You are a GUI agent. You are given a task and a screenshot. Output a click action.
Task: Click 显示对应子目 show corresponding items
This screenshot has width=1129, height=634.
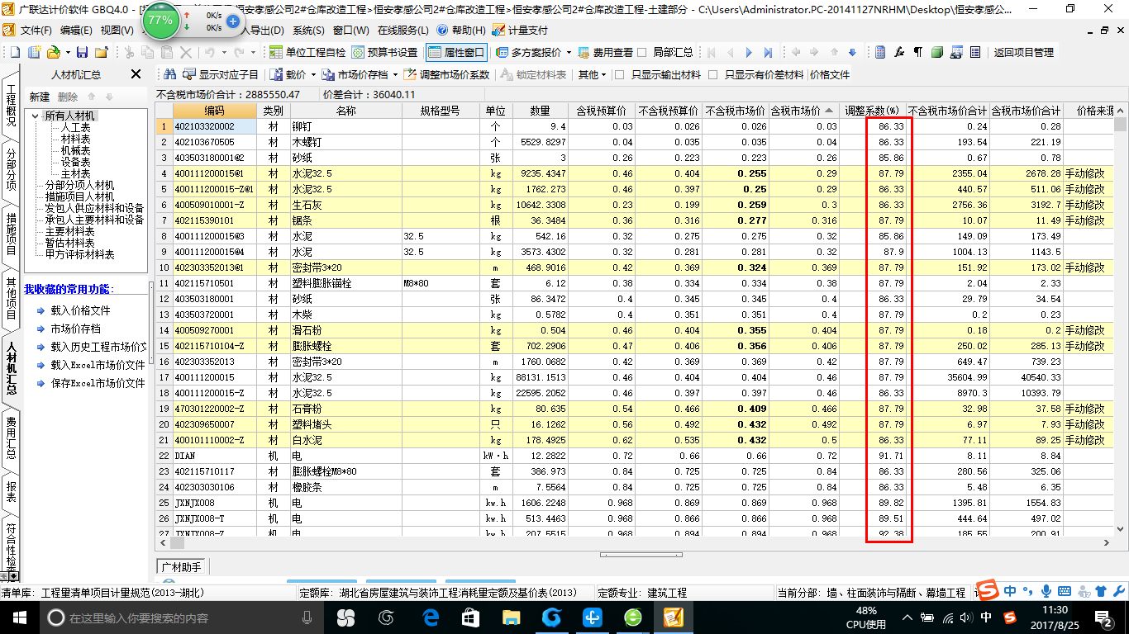click(221, 74)
